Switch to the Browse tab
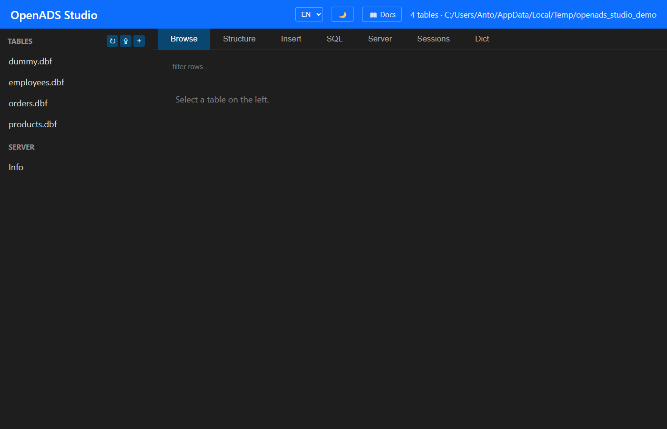The width and height of the screenshot is (667, 429). 184,39
